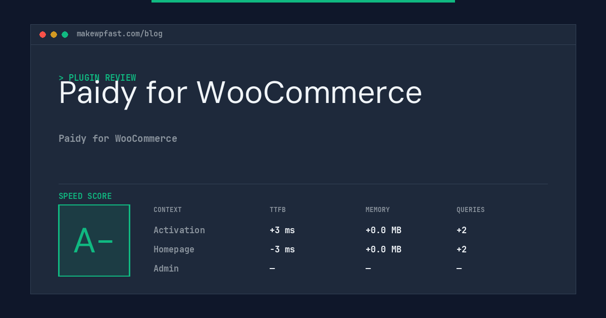
Task: Click Homepage memory value '+0.0 MB'
Action: (x=383, y=249)
